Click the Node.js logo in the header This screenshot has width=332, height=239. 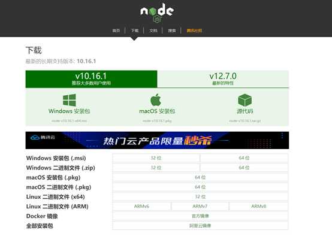tap(157, 13)
